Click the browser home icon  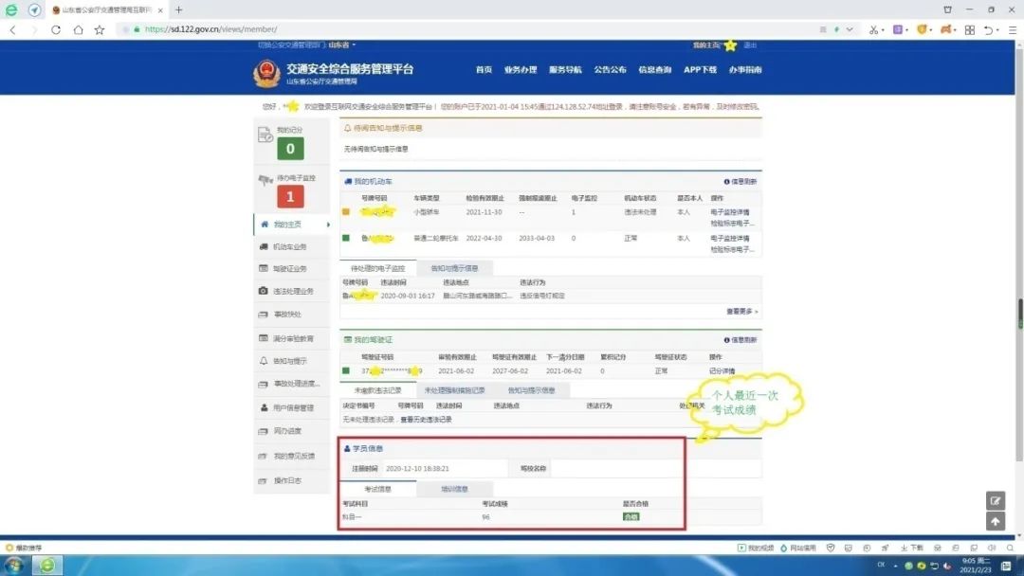pos(78,29)
